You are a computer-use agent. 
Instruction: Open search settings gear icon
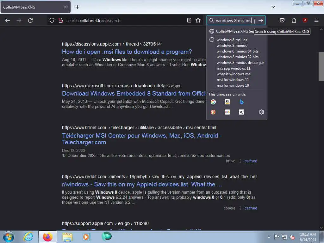pos(261,112)
